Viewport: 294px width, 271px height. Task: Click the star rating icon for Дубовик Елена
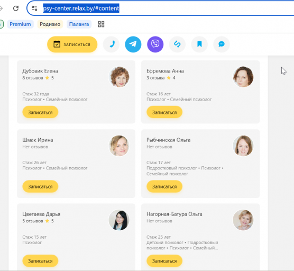click(47, 78)
